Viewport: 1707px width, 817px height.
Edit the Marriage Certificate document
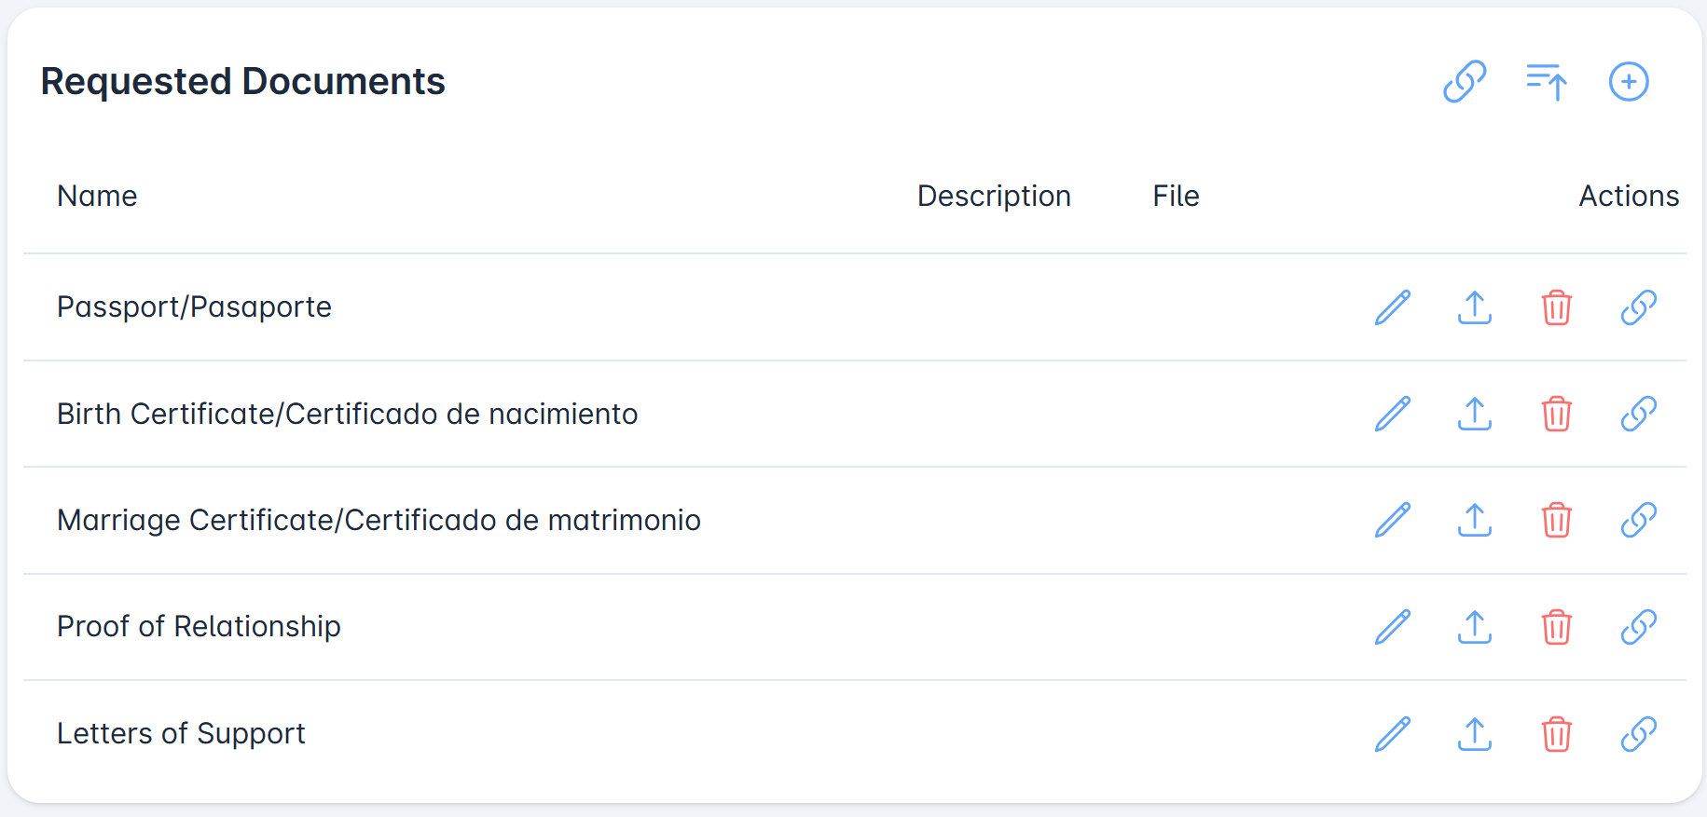tap(1393, 520)
